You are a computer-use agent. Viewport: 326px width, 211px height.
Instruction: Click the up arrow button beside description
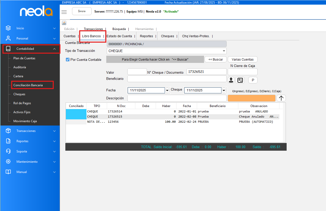point(281,98)
